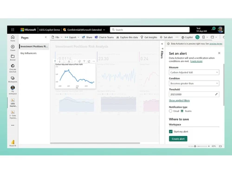Click the drill down arrow on the chart visual
This screenshot has height=174, width=232.
59,61
